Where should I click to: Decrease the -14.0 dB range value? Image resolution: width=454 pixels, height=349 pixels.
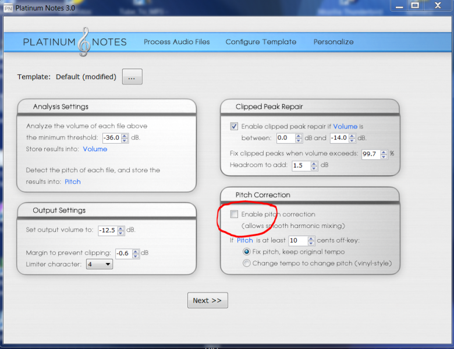(x=352, y=140)
